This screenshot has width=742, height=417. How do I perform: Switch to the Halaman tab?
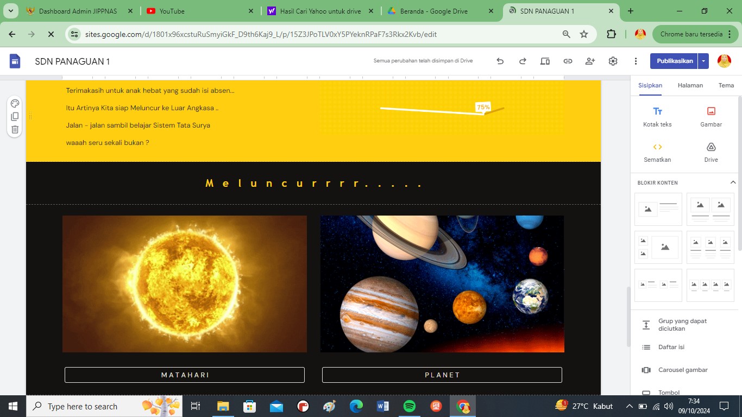[690, 85]
